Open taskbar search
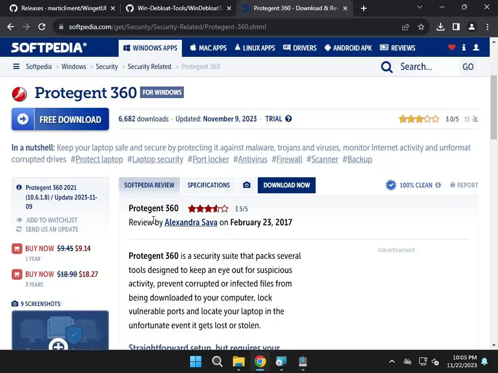 [x=217, y=361]
